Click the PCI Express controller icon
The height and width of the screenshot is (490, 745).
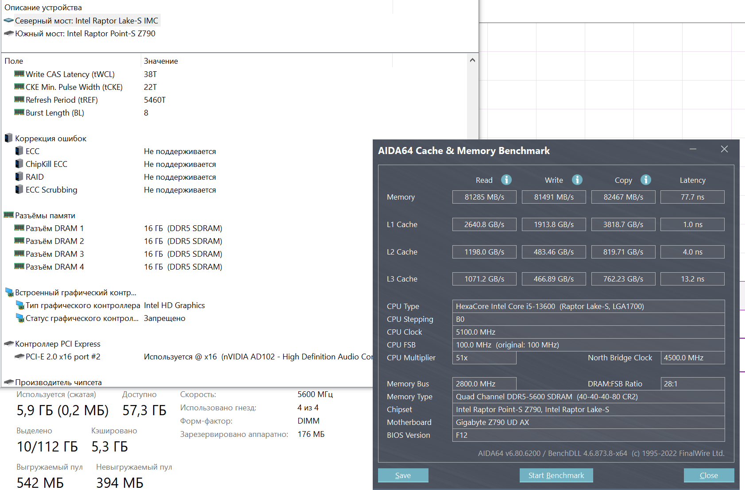click(x=9, y=343)
